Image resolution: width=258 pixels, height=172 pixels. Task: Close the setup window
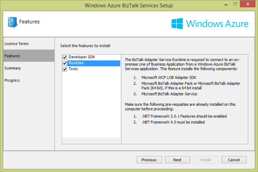tap(248, 4)
